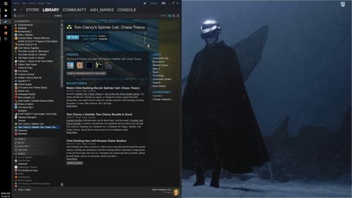Open Community Hub link
This screenshot has height=198, width=352.
click(x=161, y=58)
